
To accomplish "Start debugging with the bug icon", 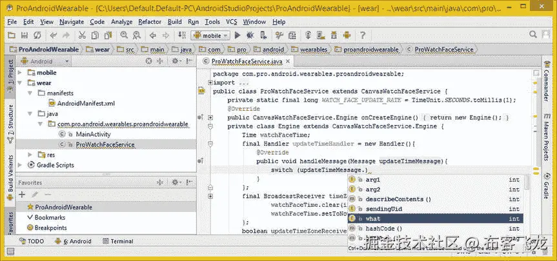I will [250, 35].
